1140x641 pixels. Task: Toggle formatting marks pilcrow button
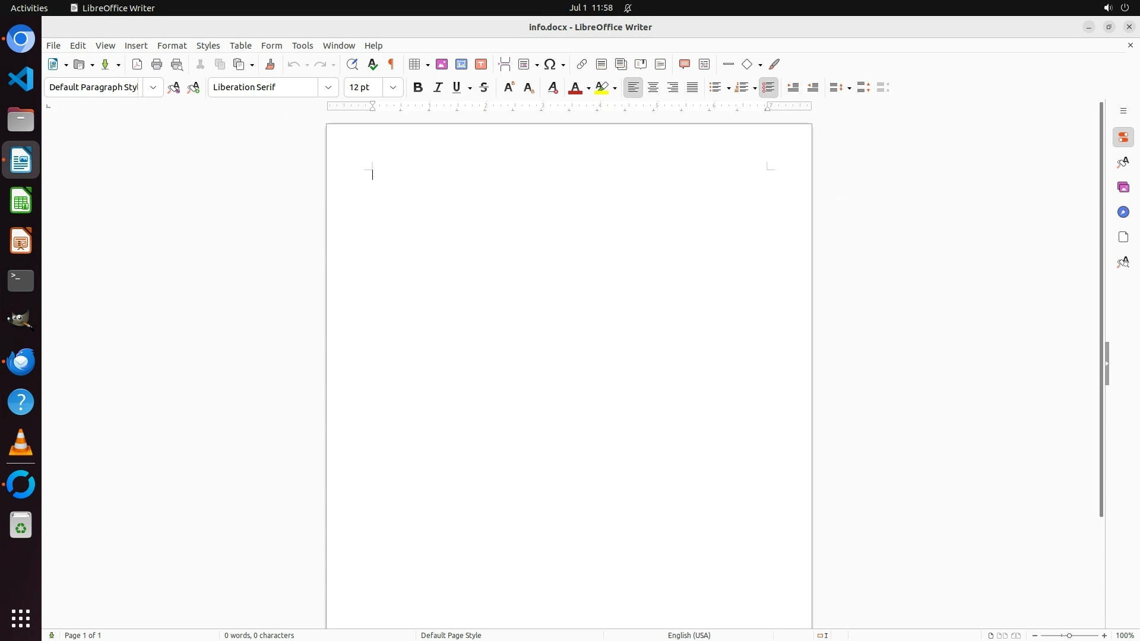point(391,65)
